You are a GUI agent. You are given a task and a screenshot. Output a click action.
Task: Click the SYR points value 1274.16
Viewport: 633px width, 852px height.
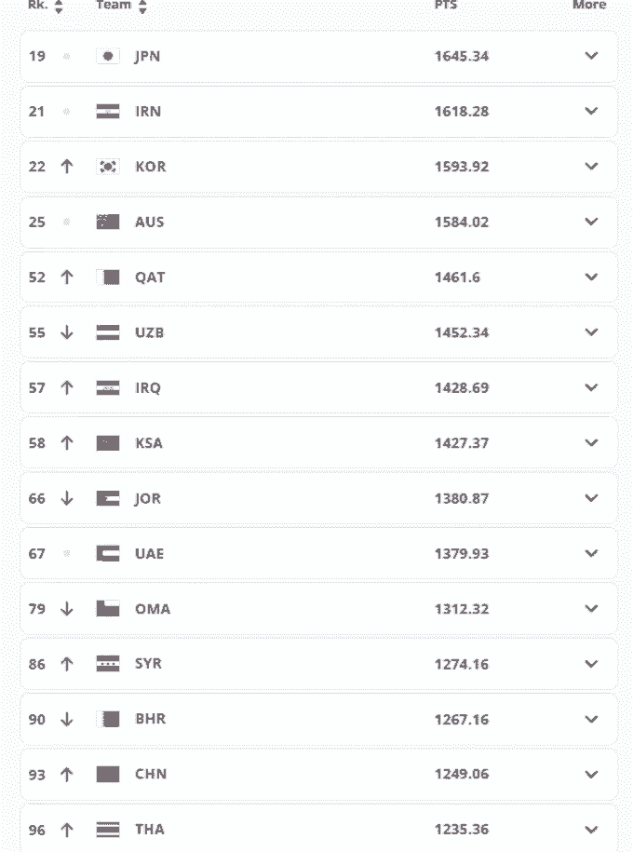461,665
